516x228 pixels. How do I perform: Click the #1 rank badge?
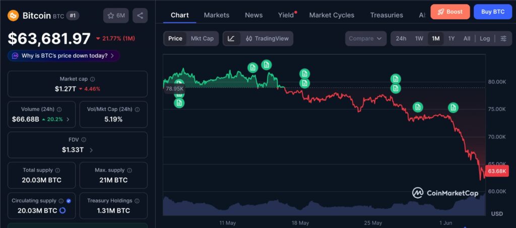click(73, 16)
